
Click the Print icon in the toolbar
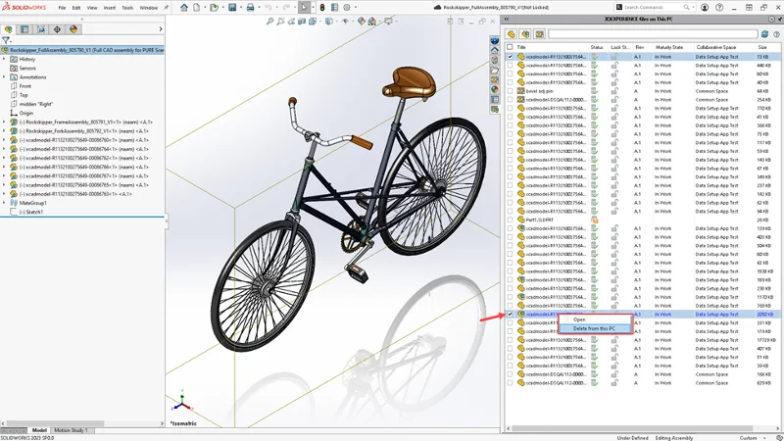click(250, 7)
